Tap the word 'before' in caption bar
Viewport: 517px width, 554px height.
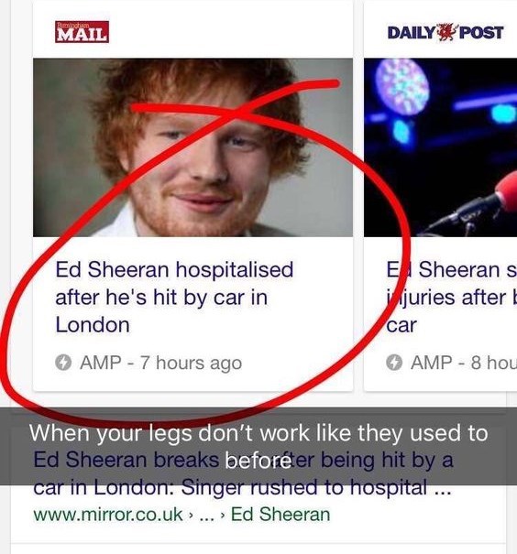pos(258,461)
